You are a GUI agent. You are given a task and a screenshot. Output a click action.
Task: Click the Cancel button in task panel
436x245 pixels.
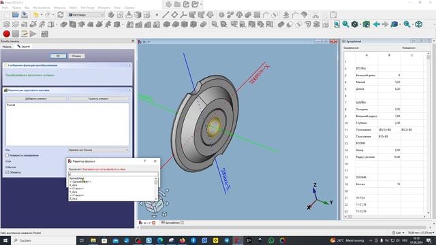click(76, 56)
